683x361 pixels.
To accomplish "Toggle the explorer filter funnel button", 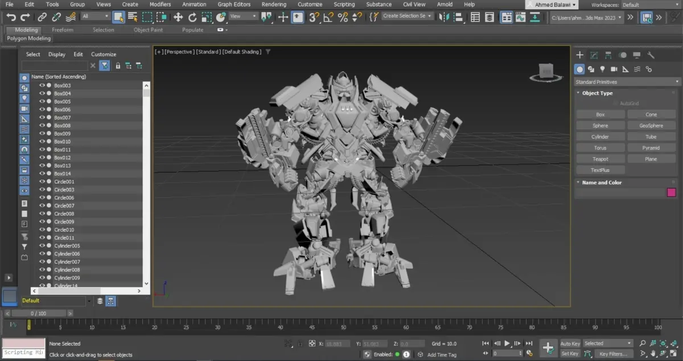I will click(105, 65).
